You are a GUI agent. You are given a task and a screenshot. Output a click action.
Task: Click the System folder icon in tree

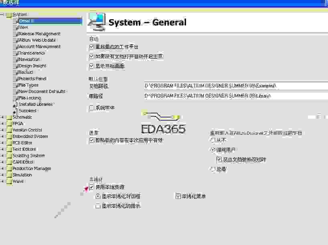9,15
